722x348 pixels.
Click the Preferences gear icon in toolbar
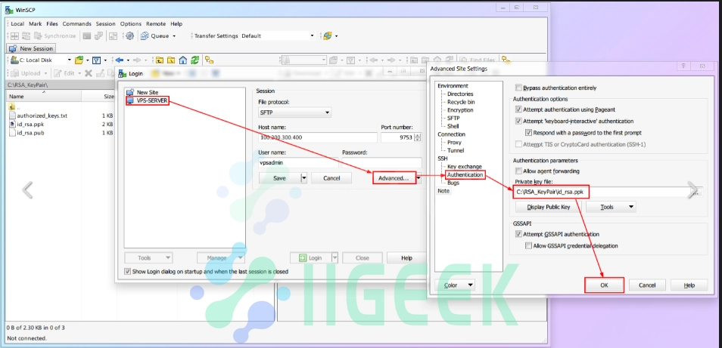pyautogui.click(x=129, y=35)
